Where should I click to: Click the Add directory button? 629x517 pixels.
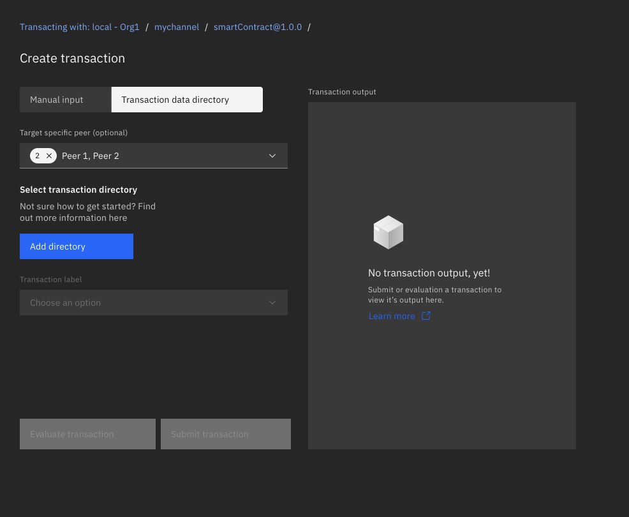[76, 246]
